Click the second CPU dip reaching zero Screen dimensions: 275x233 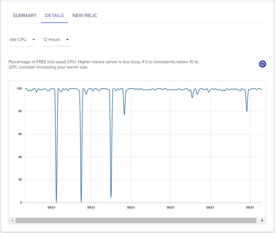coord(81,202)
